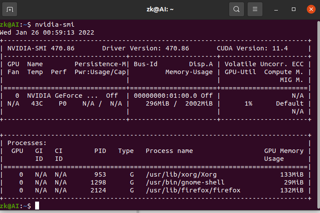Viewport: 320px width, 213px height.
Task: Click the nvidia-smi command text
Action: pyautogui.click(x=55, y=25)
